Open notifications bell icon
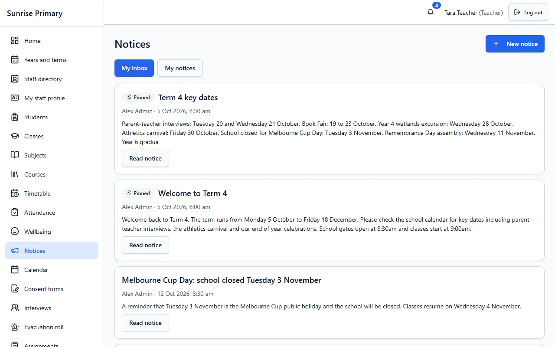Viewport: 555px width, 347px height. [x=431, y=13]
